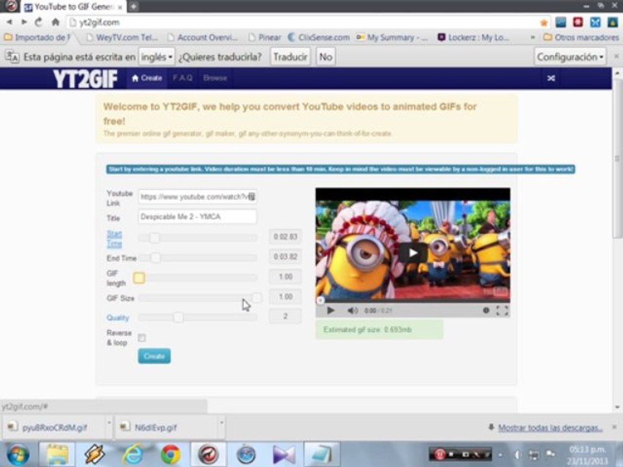Open Visual Studio from the taskbar
This screenshot has height=467, width=623.
coord(284,454)
